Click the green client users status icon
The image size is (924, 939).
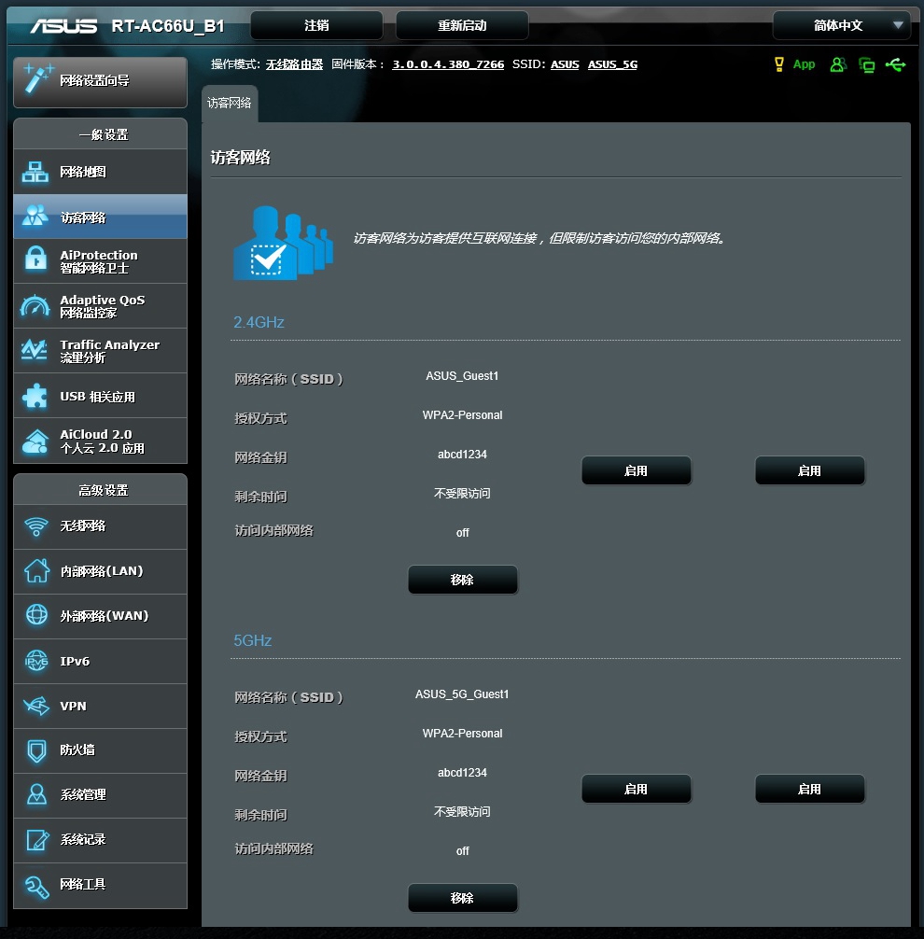click(838, 64)
